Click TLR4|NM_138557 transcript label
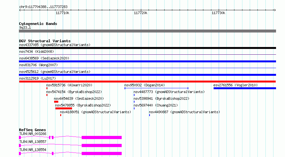The height and width of the screenshot is (157, 285). click(33, 142)
